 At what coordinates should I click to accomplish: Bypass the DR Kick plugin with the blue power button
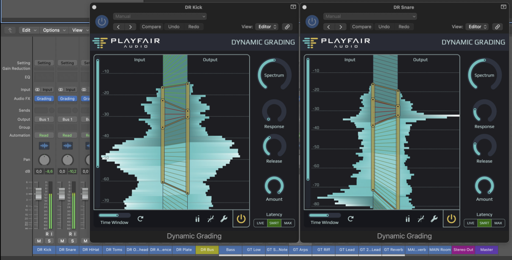tap(102, 22)
